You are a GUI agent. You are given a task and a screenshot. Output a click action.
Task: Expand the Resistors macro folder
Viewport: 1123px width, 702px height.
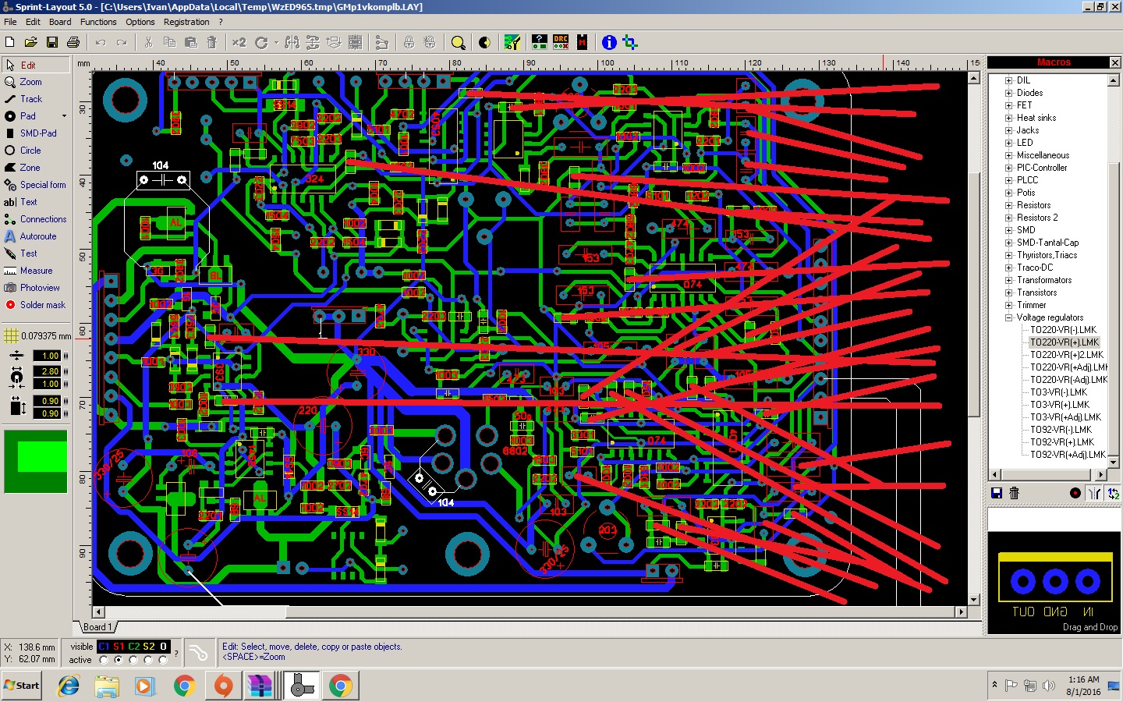pyautogui.click(x=1009, y=205)
